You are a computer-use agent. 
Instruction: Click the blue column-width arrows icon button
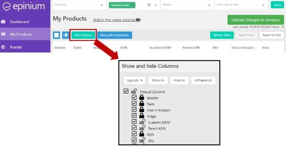point(66,35)
